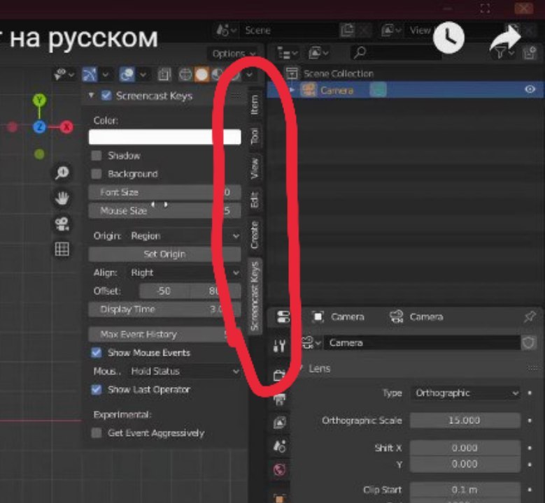This screenshot has height=503, width=545.
Task: Uncheck Show Last Operator
Action: [x=97, y=390]
